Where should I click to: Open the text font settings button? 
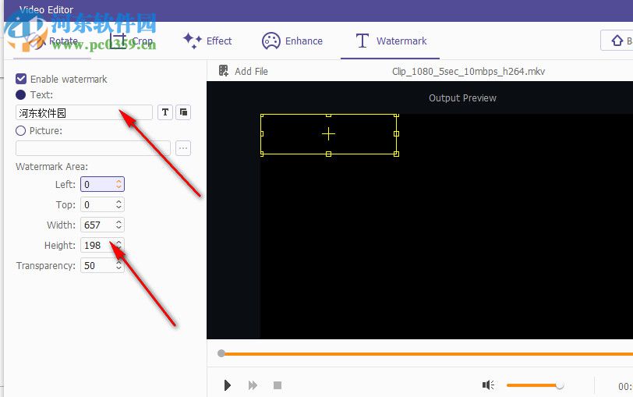(x=165, y=112)
